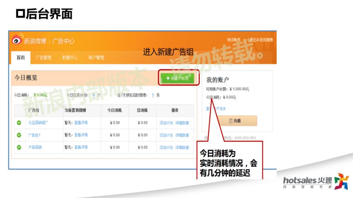Image resolution: width=353 pixels, height=198 pixels.
Task: Click the 操作 column header
Action: coord(175,110)
